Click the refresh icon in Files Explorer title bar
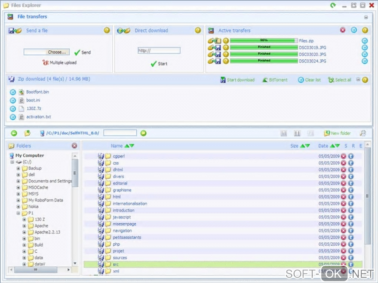 click(333, 5)
